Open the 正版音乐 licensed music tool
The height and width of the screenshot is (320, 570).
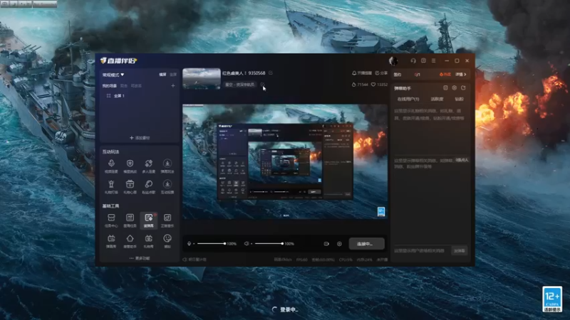point(167,220)
